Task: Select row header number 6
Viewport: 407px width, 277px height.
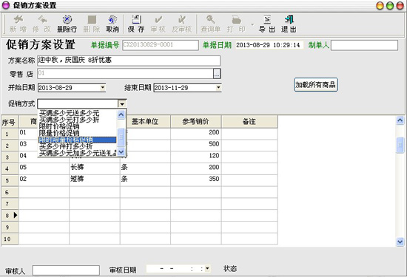Action: point(10,192)
